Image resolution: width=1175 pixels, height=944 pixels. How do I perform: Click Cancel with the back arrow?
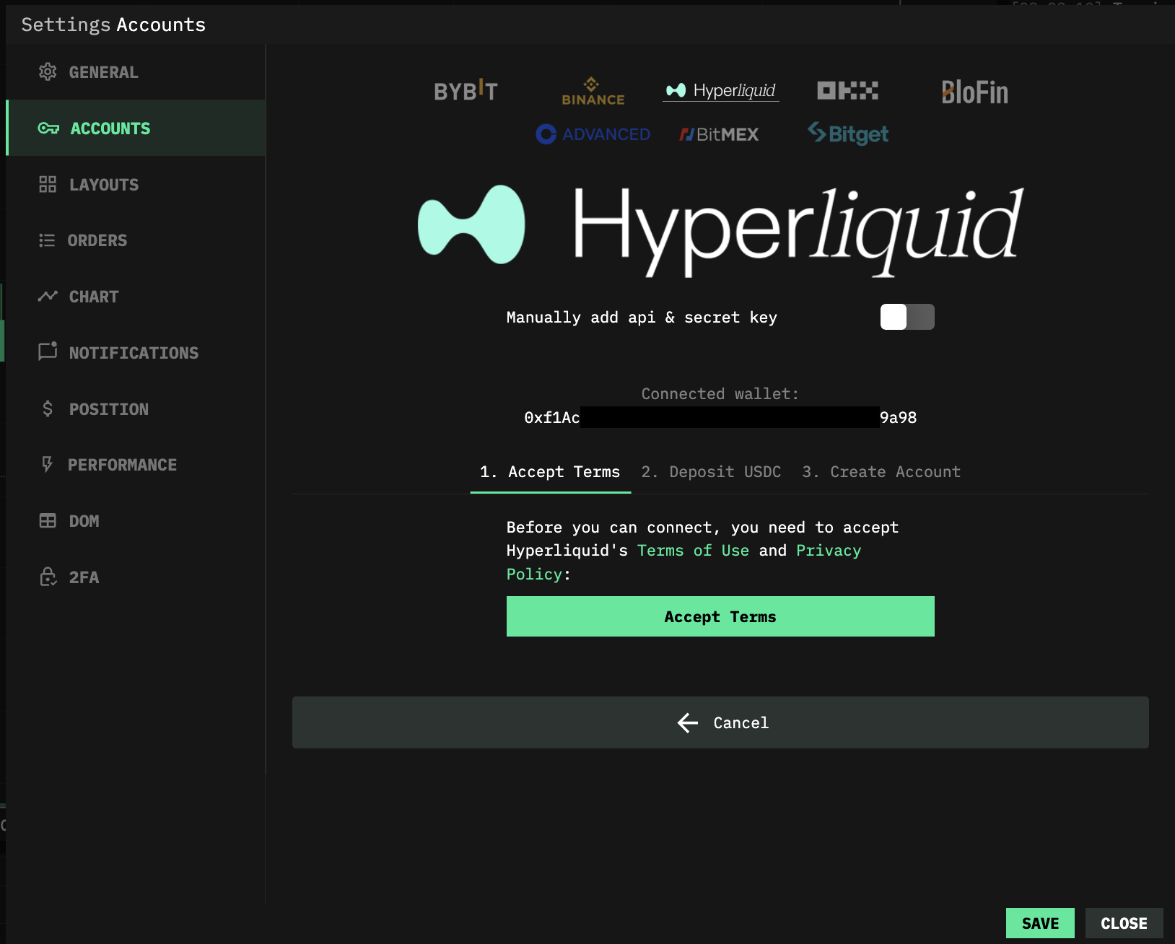point(720,722)
